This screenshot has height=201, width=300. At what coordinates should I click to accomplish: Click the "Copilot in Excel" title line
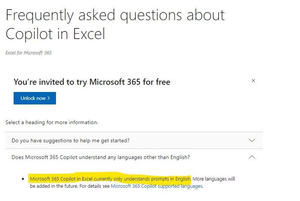[55, 34]
